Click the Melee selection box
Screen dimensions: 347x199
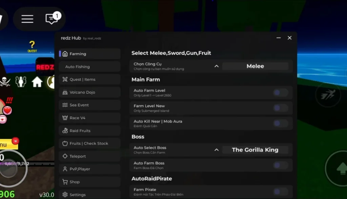point(256,66)
